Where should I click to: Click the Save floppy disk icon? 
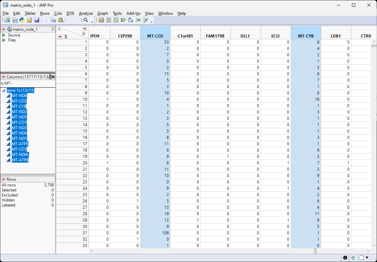(37, 20)
